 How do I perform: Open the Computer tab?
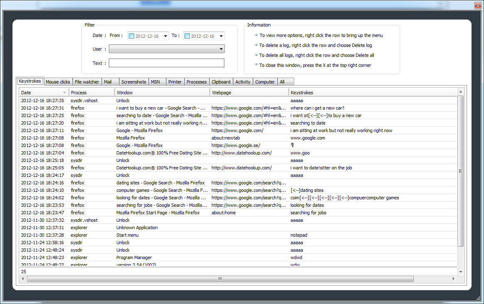(265, 82)
